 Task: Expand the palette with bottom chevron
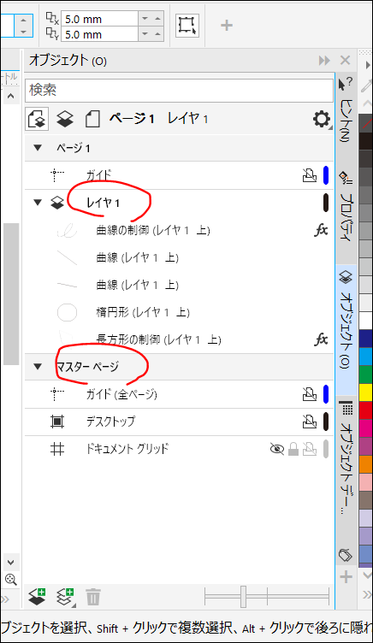[x=367, y=576]
